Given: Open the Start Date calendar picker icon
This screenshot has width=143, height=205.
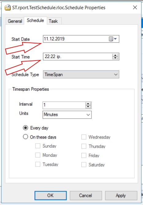Looking at the screenshot, I should point(113,39).
